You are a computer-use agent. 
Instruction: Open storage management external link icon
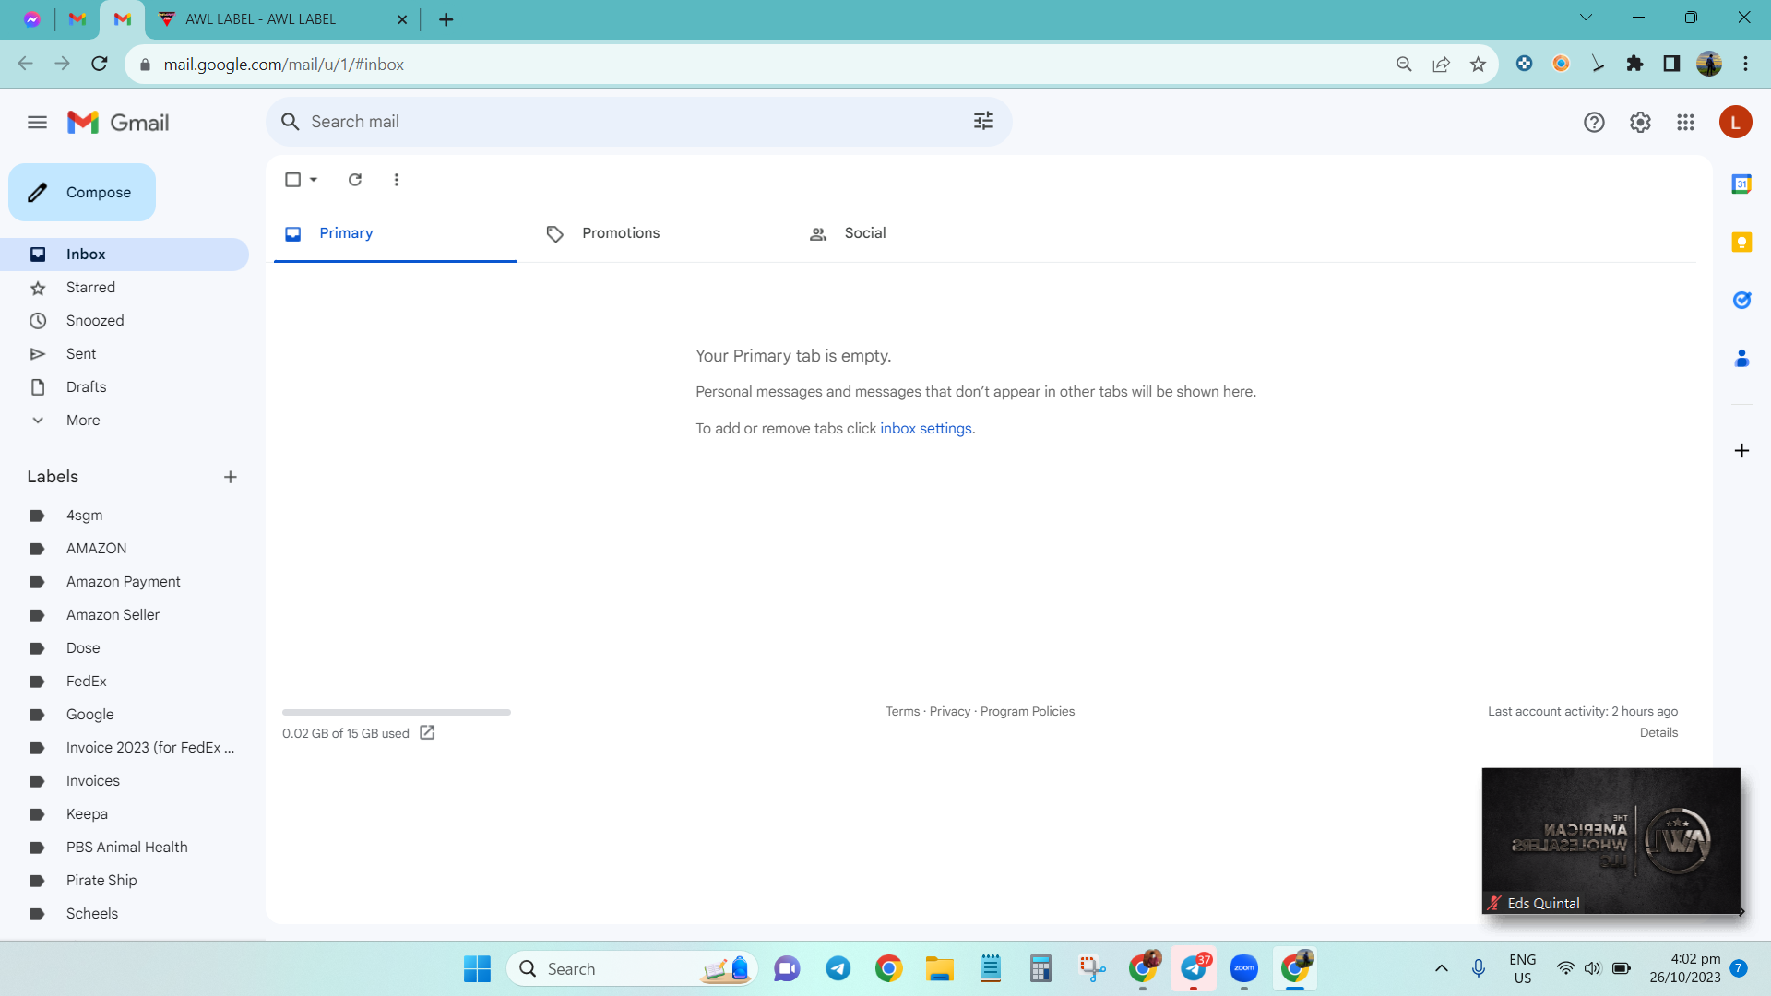(427, 732)
